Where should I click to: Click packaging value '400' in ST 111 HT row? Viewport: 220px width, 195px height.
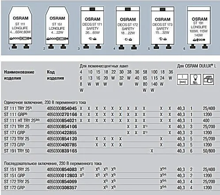click(206, 121)
